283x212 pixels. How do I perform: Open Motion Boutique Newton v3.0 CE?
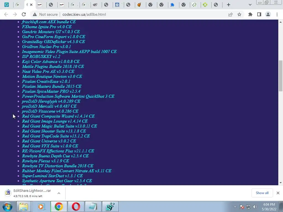click(x=52, y=76)
